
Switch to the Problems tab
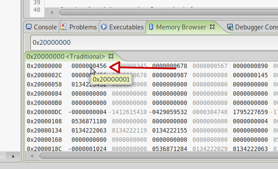coord(79,27)
